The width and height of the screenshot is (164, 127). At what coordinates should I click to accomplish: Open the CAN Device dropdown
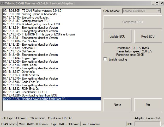pos(159,11)
